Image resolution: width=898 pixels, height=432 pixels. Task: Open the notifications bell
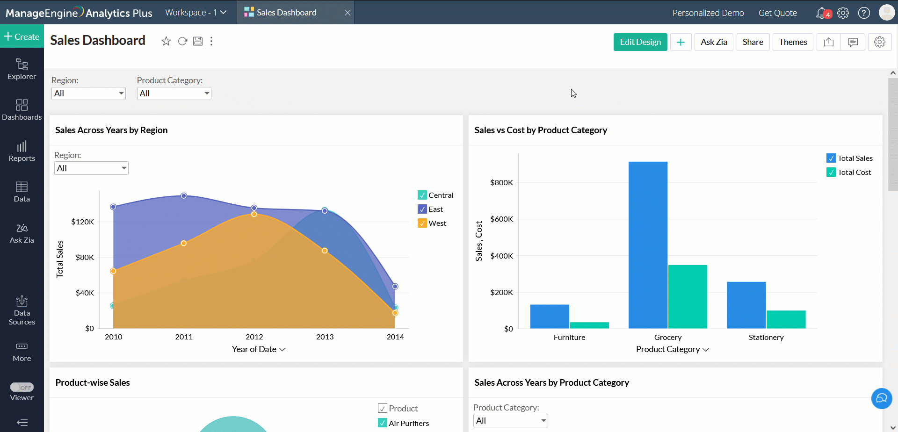coord(821,13)
